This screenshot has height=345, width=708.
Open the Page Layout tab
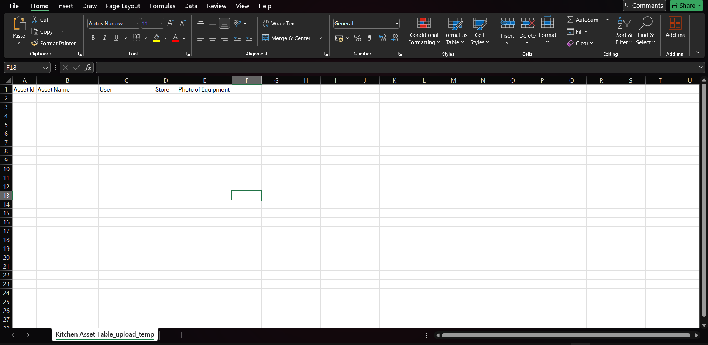(123, 6)
